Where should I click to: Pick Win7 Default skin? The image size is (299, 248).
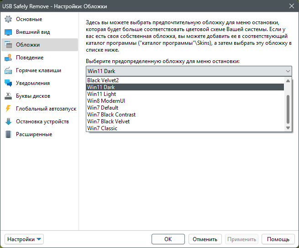pyautogui.click(x=185, y=108)
